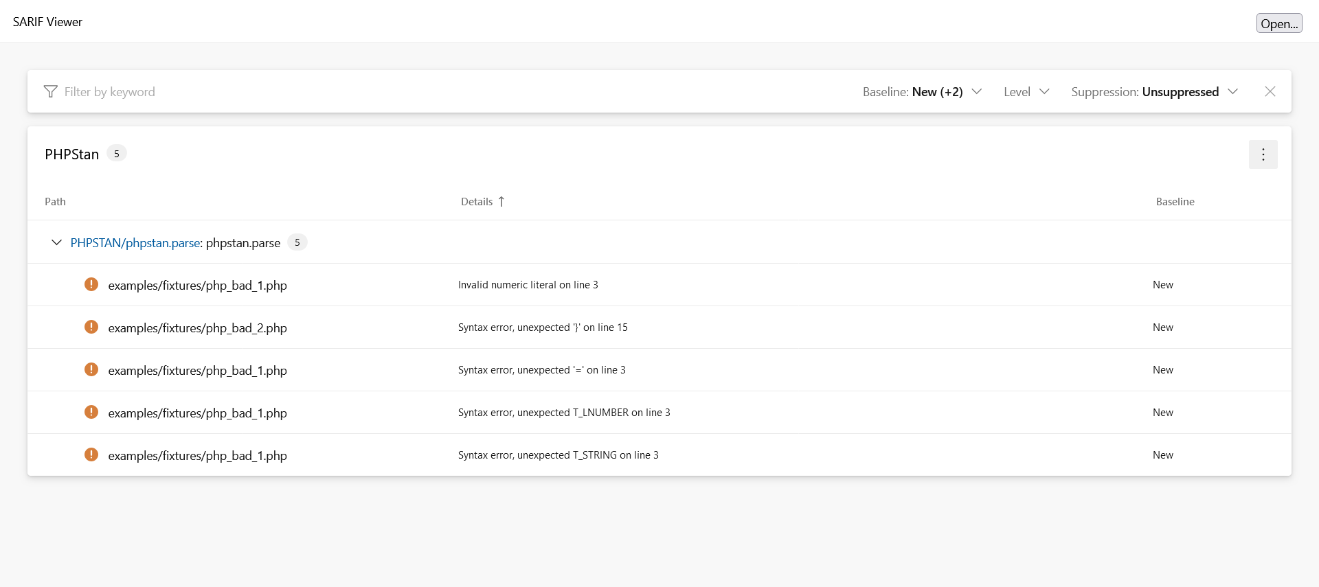Viewport: 1319px width, 587px height.
Task: Click 'Invalid numeric literal on line 3' text
Action: (x=528, y=285)
